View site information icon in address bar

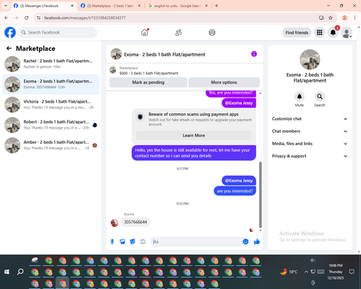[x=38, y=17]
